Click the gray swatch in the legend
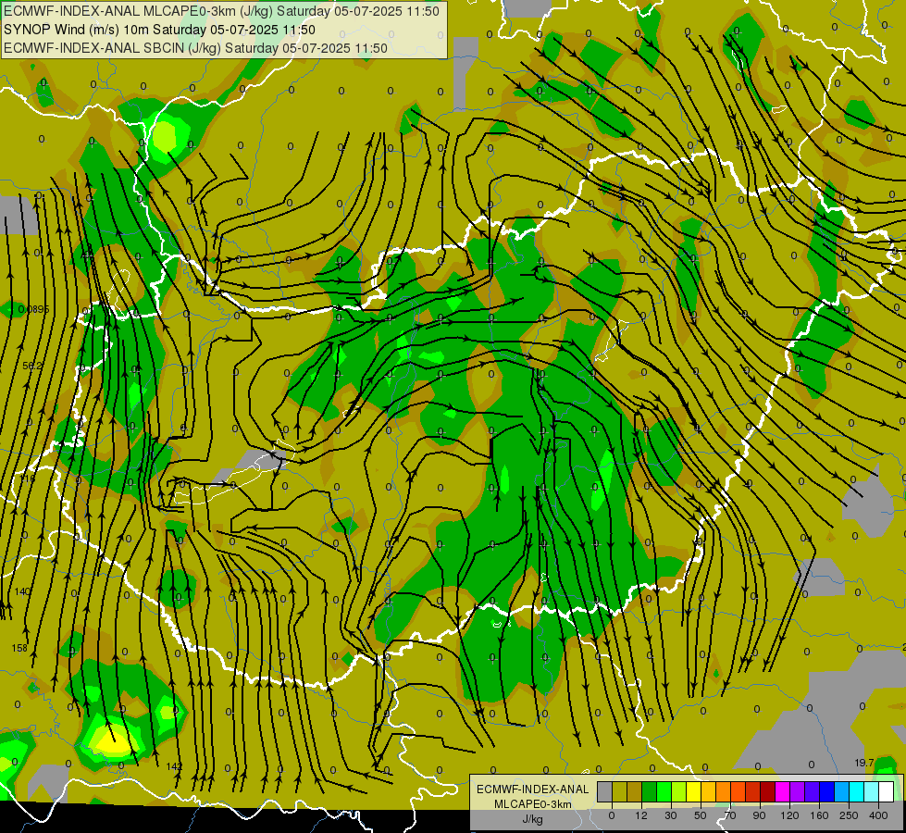 click(x=604, y=791)
